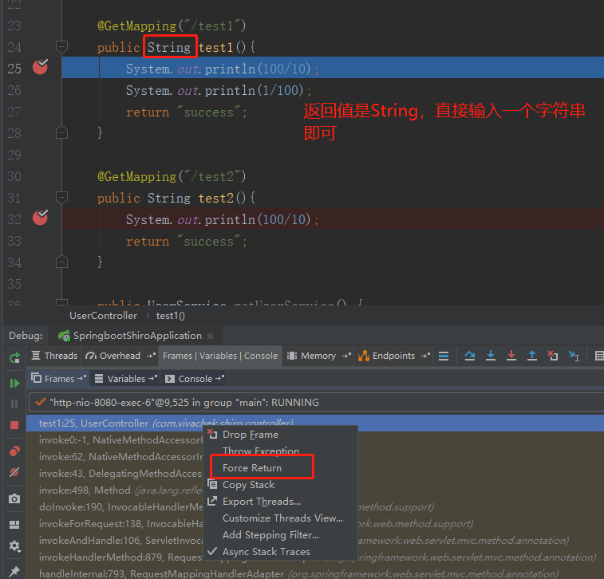Click @GetMapping("/test2") annotation line
Viewport: 604px width, 579px height.
click(172, 176)
